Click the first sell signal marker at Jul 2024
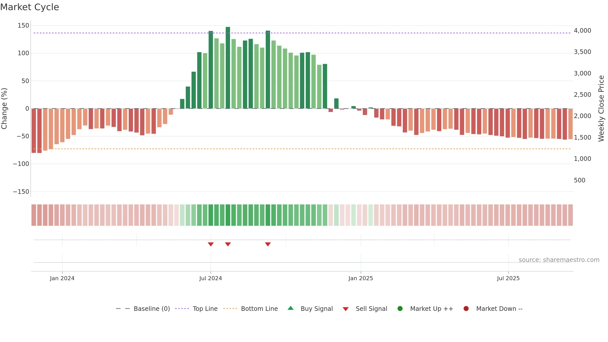 (x=211, y=244)
